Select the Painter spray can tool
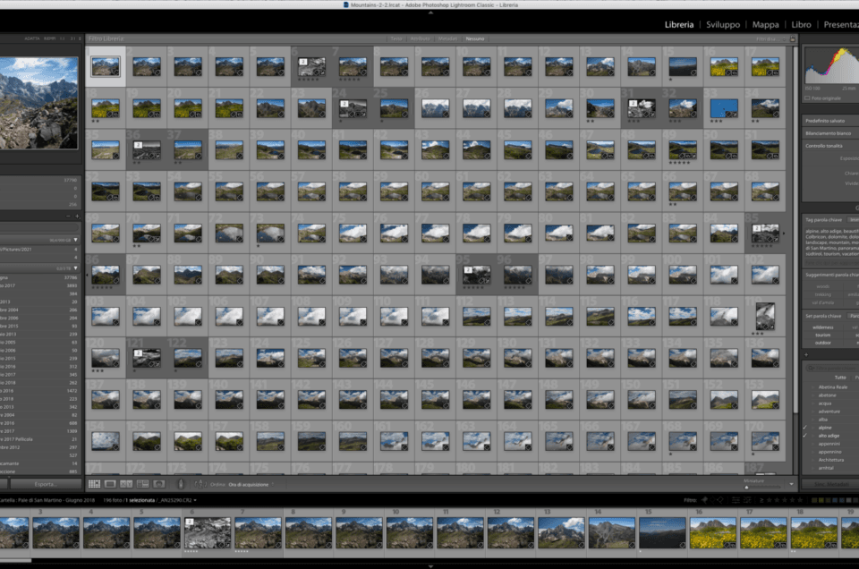859x569 pixels. click(x=181, y=484)
